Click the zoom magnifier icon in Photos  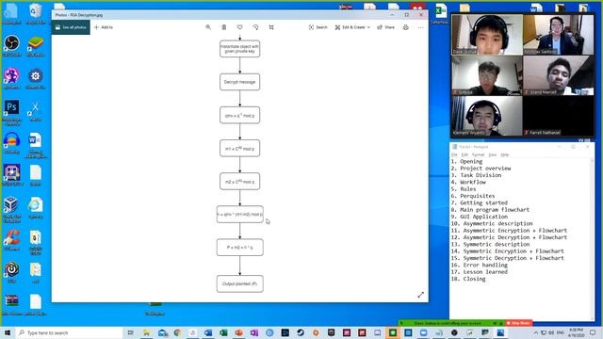coord(208,27)
